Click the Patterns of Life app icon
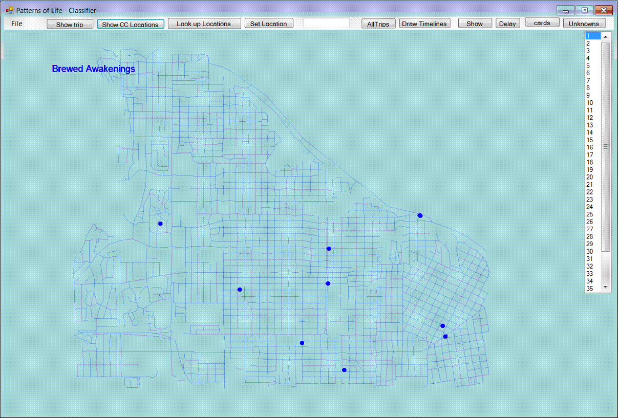This screenshot has height=418, width=619. click(9, 10)
